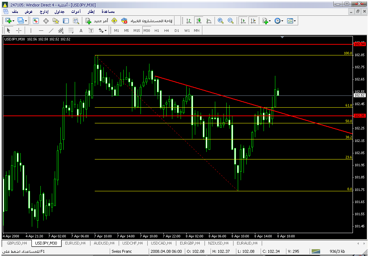
Task: Open the indicators list dropdown arrow
Action: [270, 21]
